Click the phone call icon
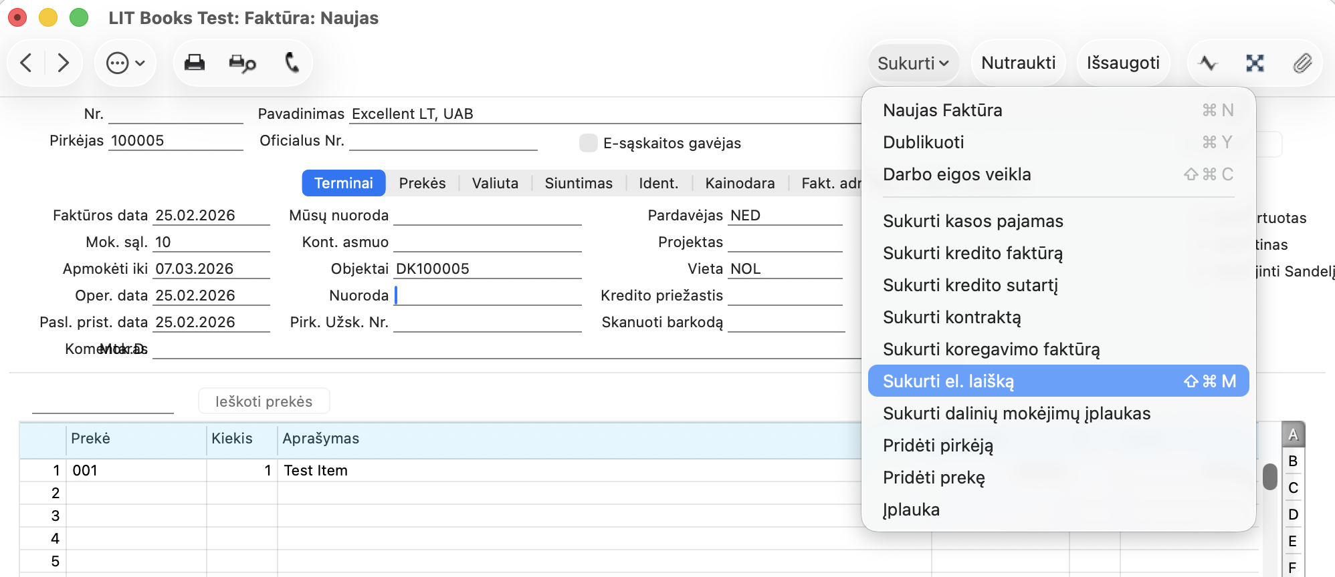Screen dimensions: 1335x577 pyautogui.click(x=292, y=63)
